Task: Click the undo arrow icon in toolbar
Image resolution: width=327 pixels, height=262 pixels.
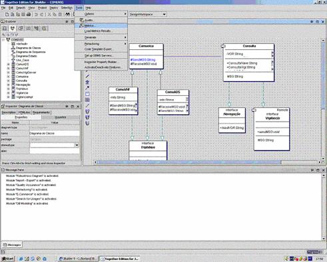Action: point(36,15)
